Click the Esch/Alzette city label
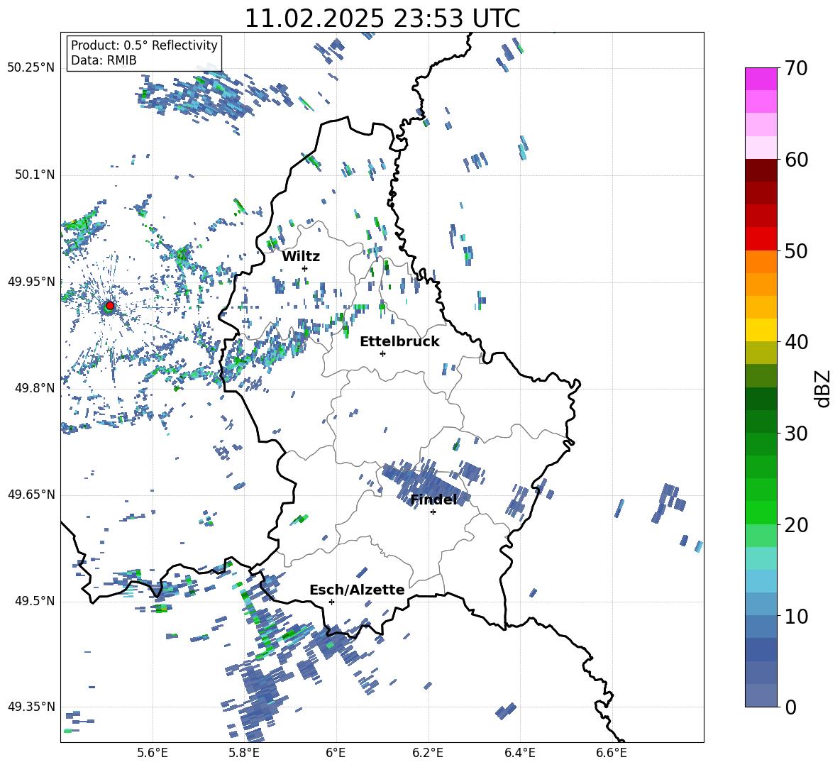Viewport: 840px width, 767px height. pyautogui.click(x=357, y=590)
